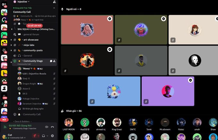The height and width of the screenshot is (140, 218).
Task: Click King Great audience avatar
Action: [x=117, y=122]
